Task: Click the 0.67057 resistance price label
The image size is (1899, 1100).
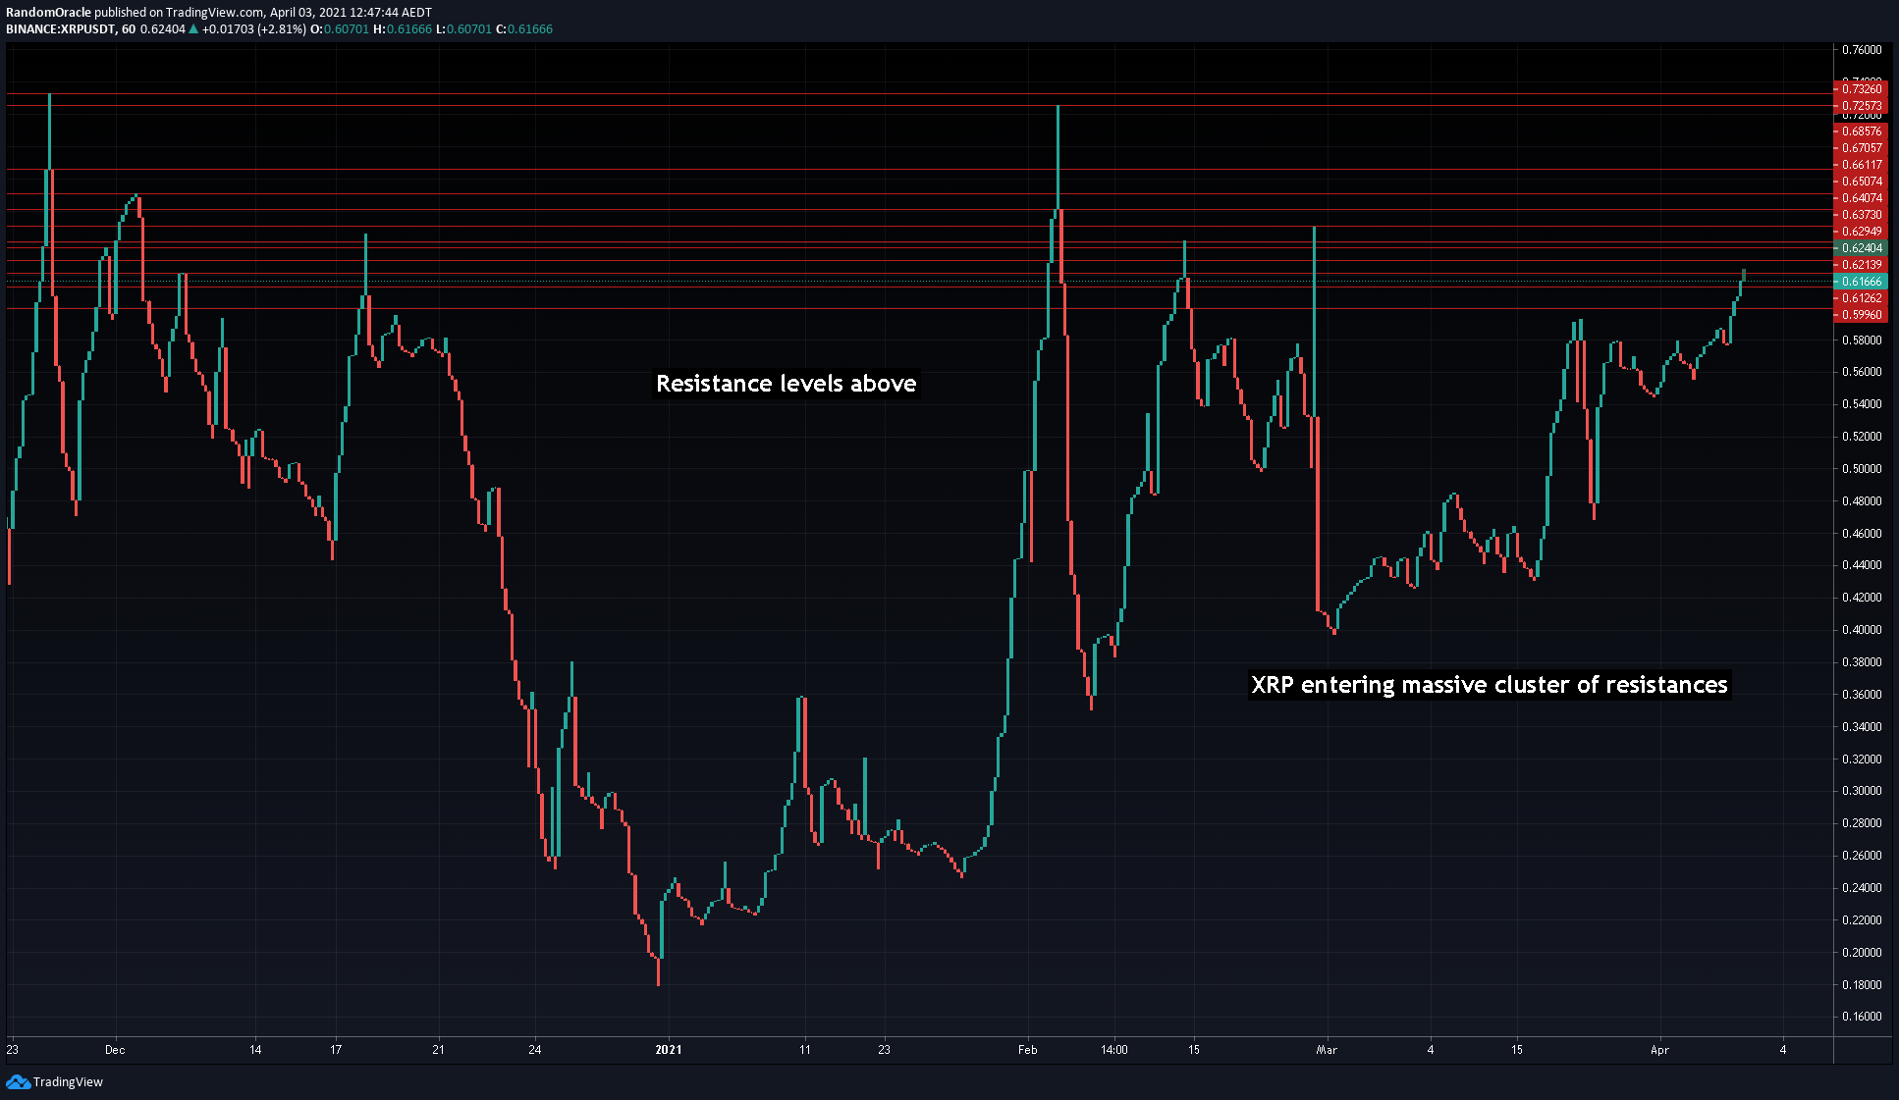Action: coord(1861,148)
